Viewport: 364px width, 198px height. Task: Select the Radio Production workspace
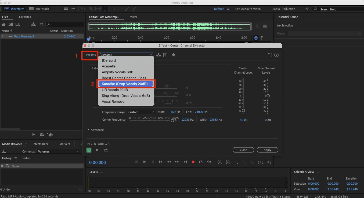284,9
